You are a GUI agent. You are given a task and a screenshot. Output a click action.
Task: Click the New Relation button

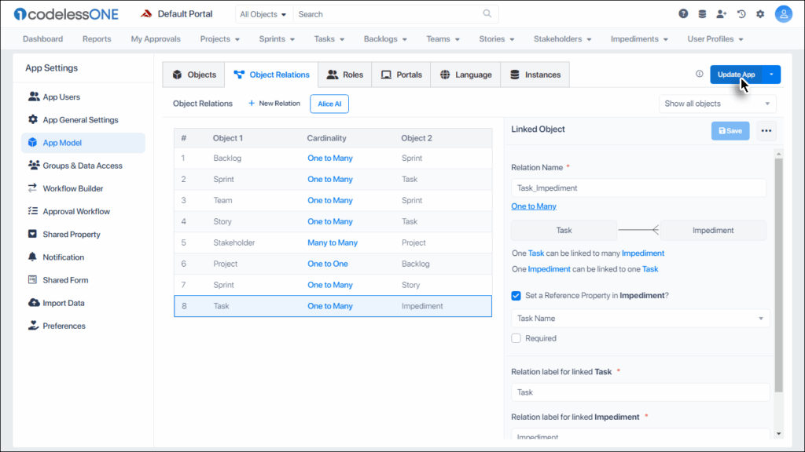tap(274, 104)
